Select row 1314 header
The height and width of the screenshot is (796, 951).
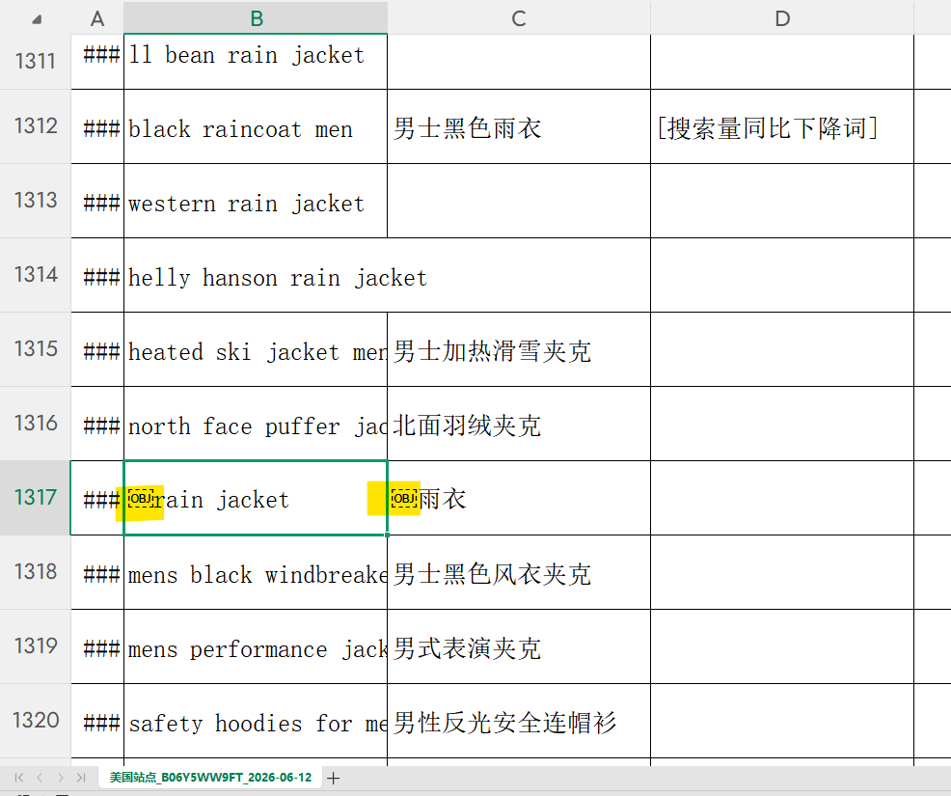point(35,275)
